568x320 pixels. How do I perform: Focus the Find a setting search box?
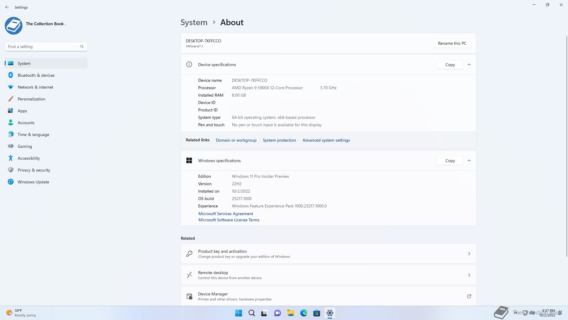(46, 47)
